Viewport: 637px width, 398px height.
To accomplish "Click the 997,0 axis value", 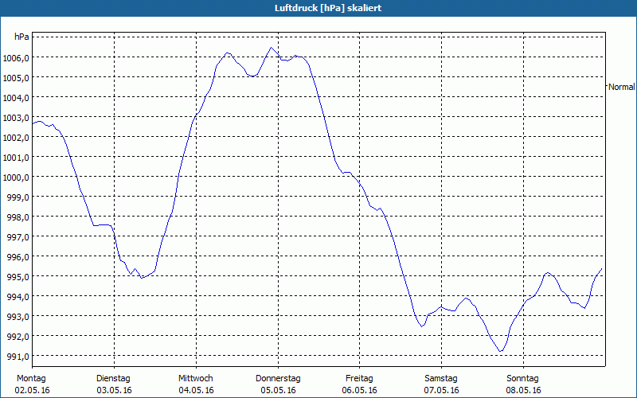I will click(18, 236).
